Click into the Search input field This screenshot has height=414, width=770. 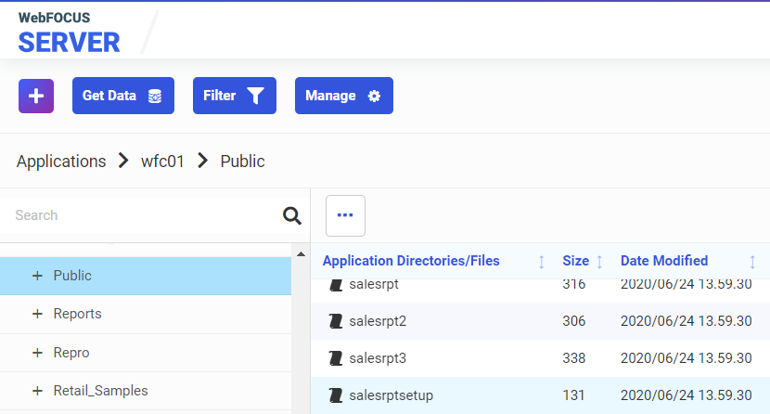coord(139,215)
